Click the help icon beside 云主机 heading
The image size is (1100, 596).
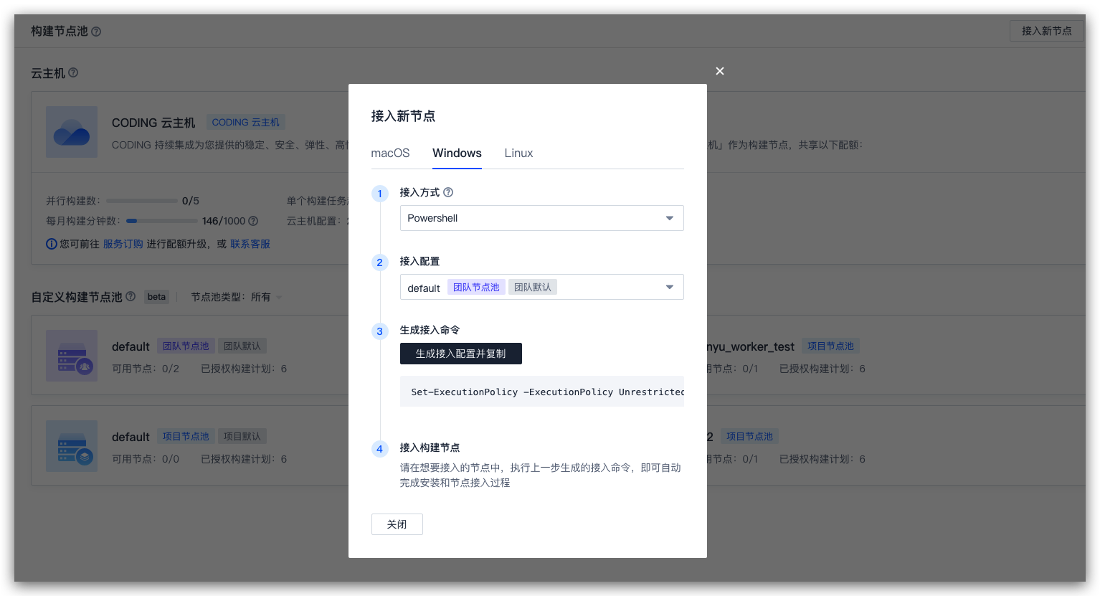73,73
